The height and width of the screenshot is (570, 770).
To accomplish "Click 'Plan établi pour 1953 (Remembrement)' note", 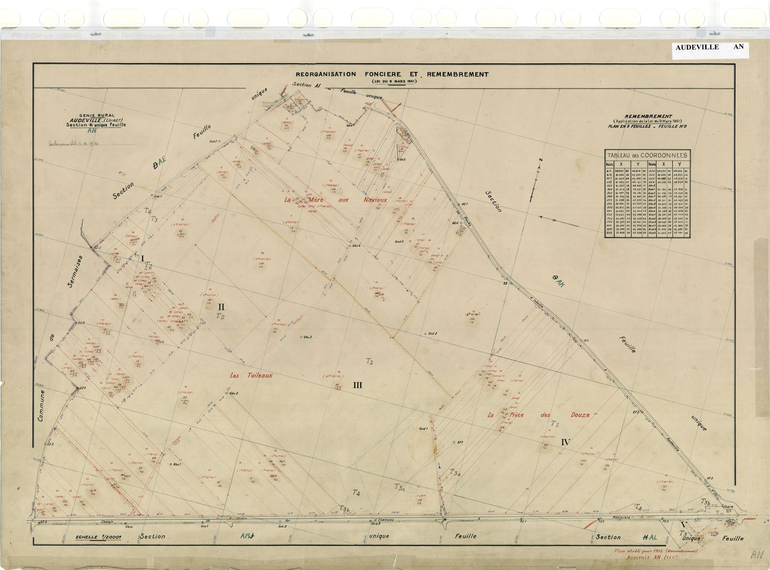I will tap(656, 551).
